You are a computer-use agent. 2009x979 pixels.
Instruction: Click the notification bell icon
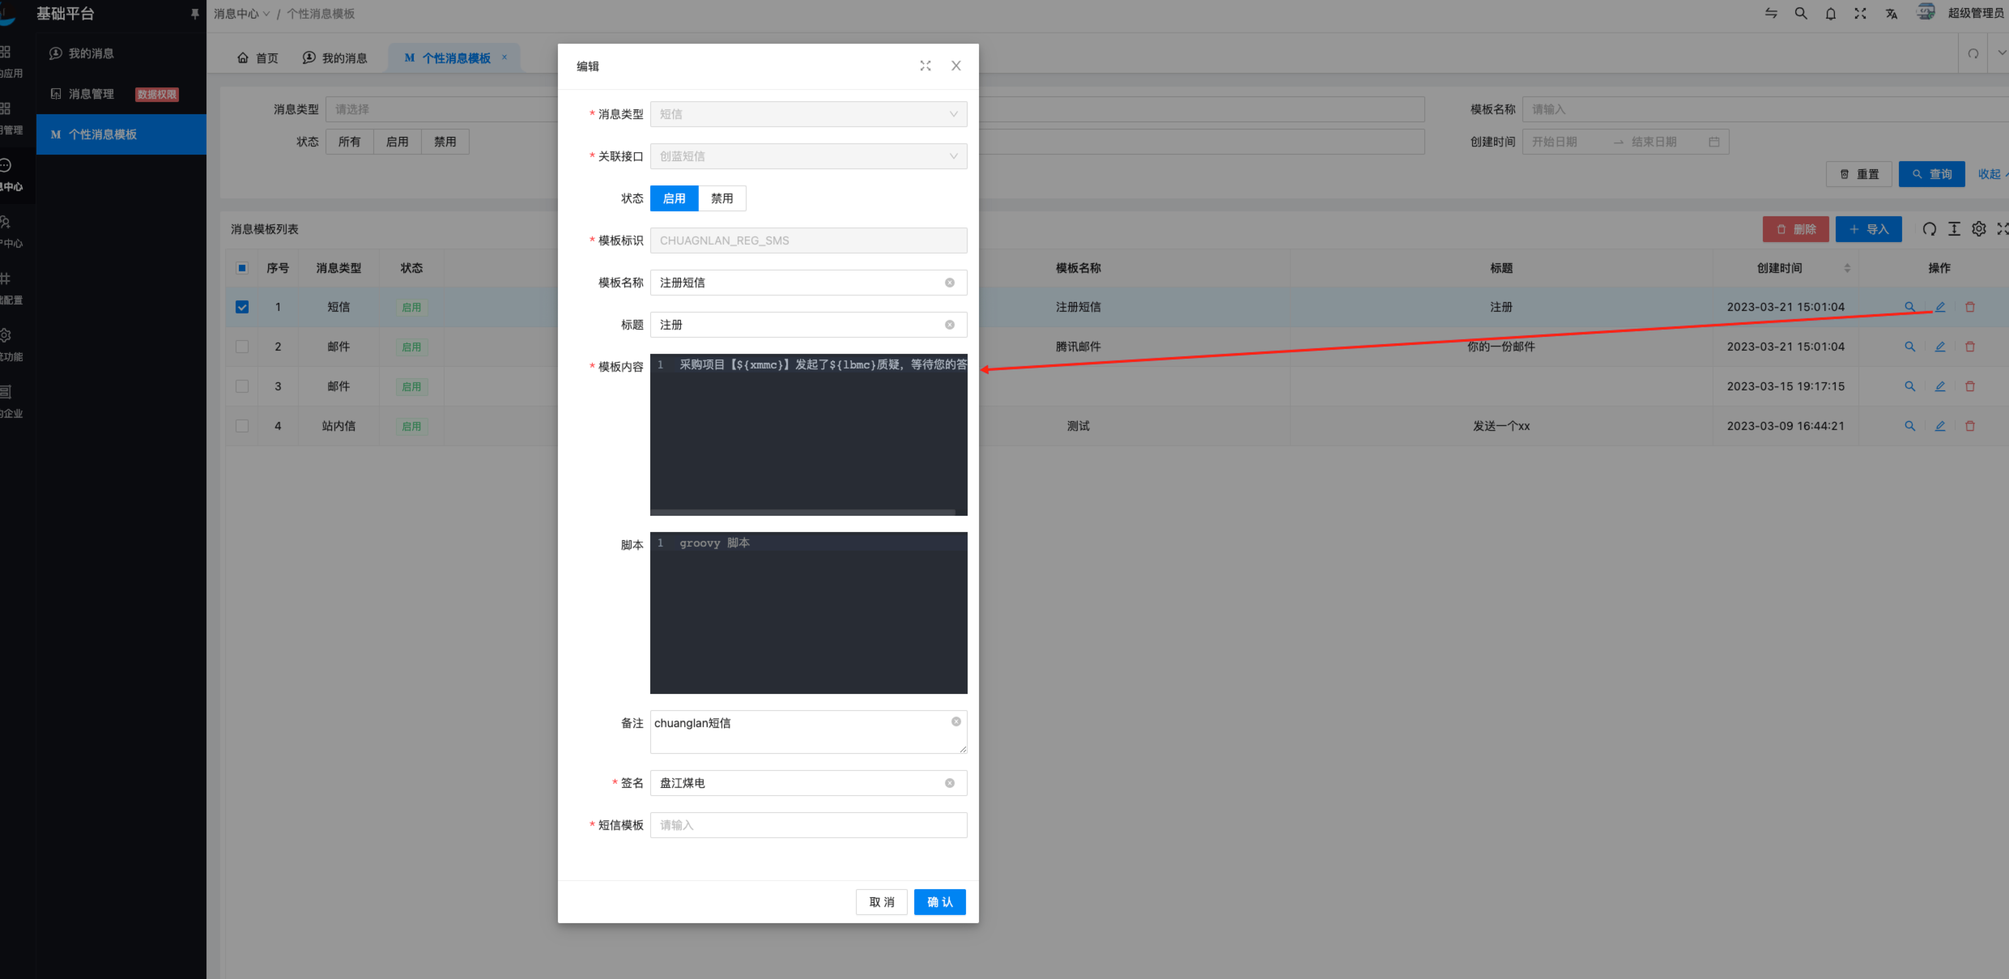tap(1830, 14)
